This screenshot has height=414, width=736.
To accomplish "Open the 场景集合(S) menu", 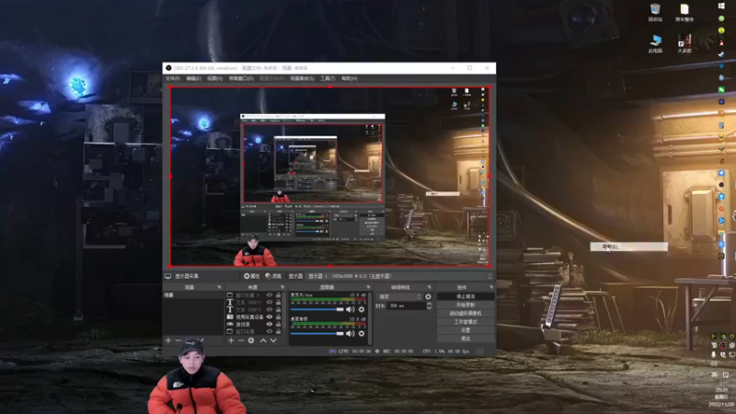I will (302, 78).
